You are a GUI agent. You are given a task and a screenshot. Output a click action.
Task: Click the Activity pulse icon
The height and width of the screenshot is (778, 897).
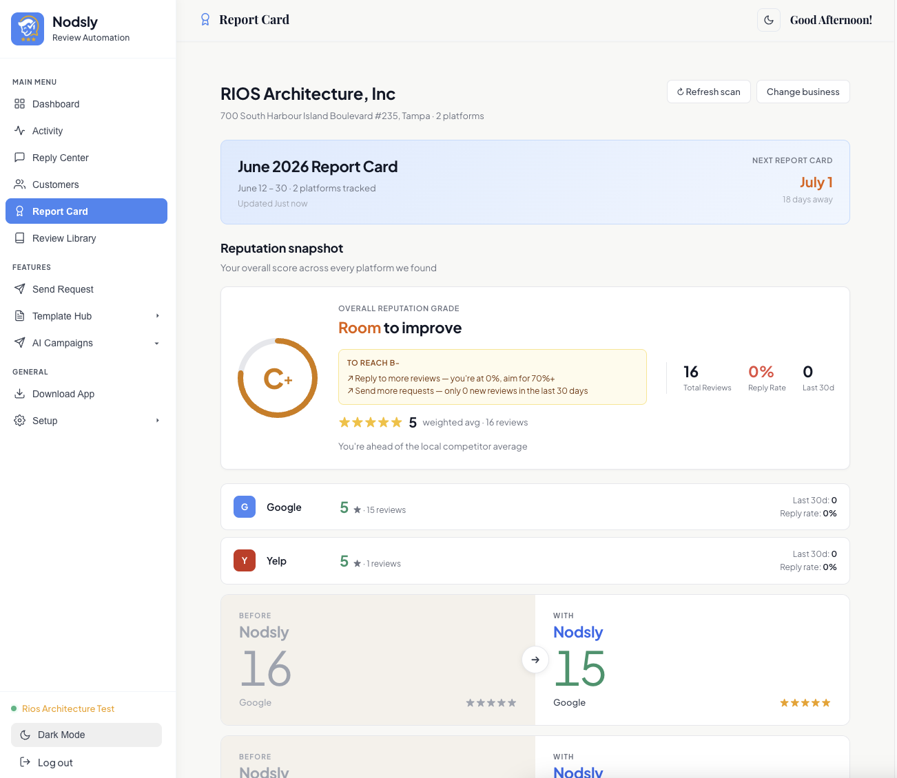coord(19,131)
